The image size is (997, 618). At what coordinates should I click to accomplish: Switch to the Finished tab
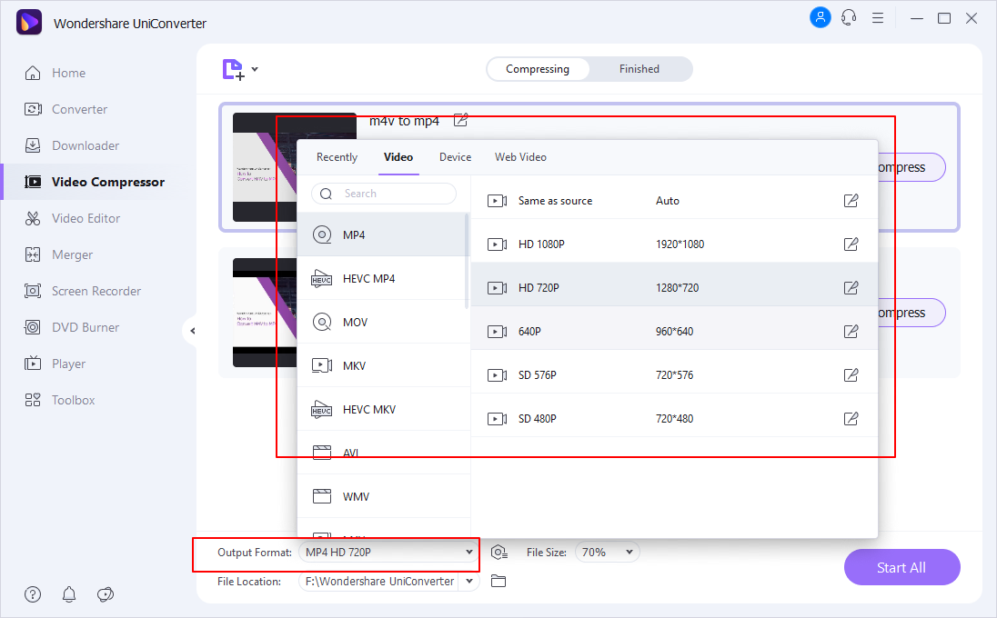pyautogui.click(x=639, y=69)
